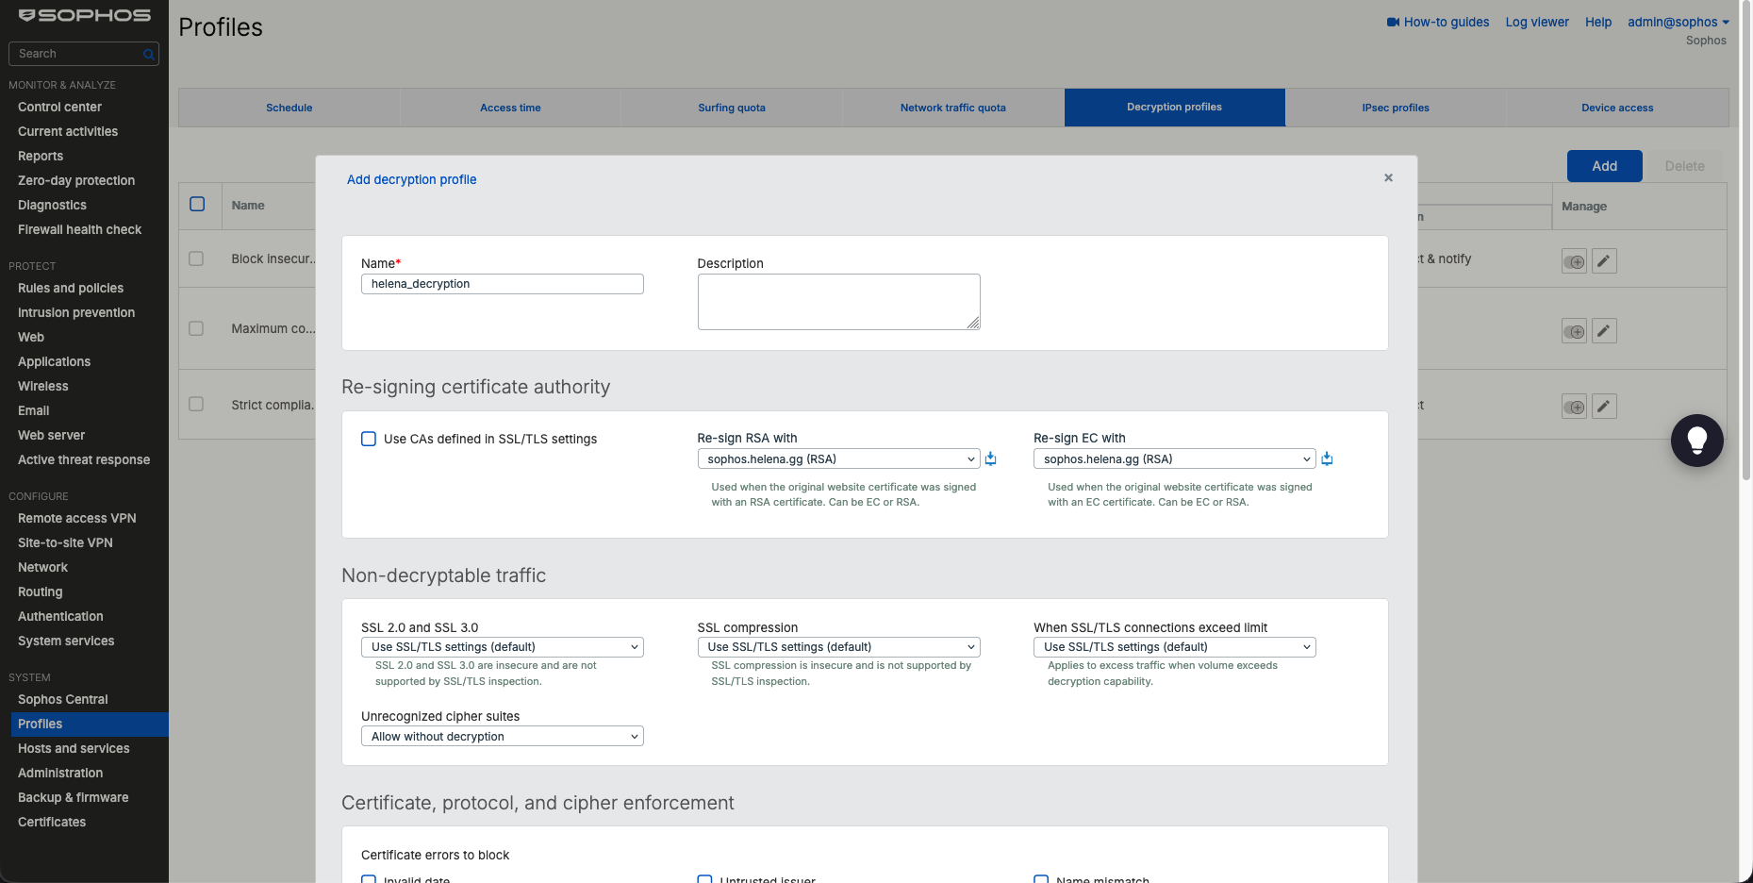Viewport: 1753px width, 883px height.
Task: Open the Log viewer link
Action: [1537, 23]
